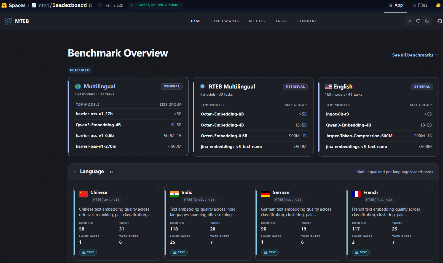This screenshot has height=263, width=443.
Task: Click the MTEB logo icon
Action: tap(8, 21)
